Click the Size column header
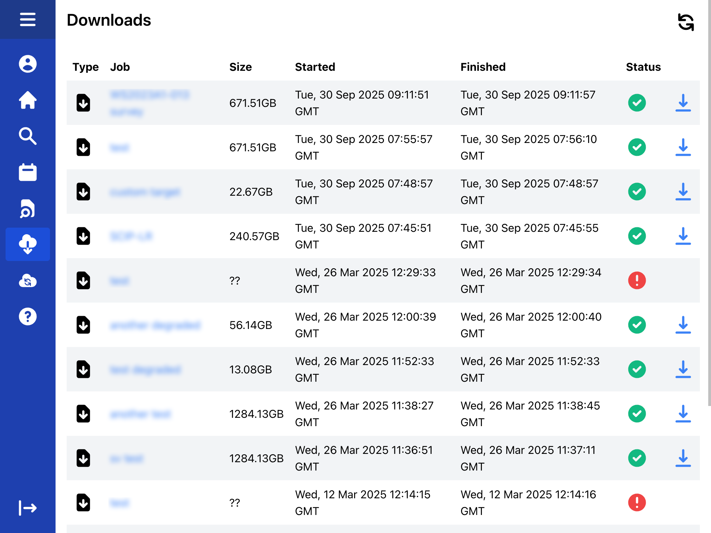The height and width of the screenshot is (533, 711). click(240, 67)
